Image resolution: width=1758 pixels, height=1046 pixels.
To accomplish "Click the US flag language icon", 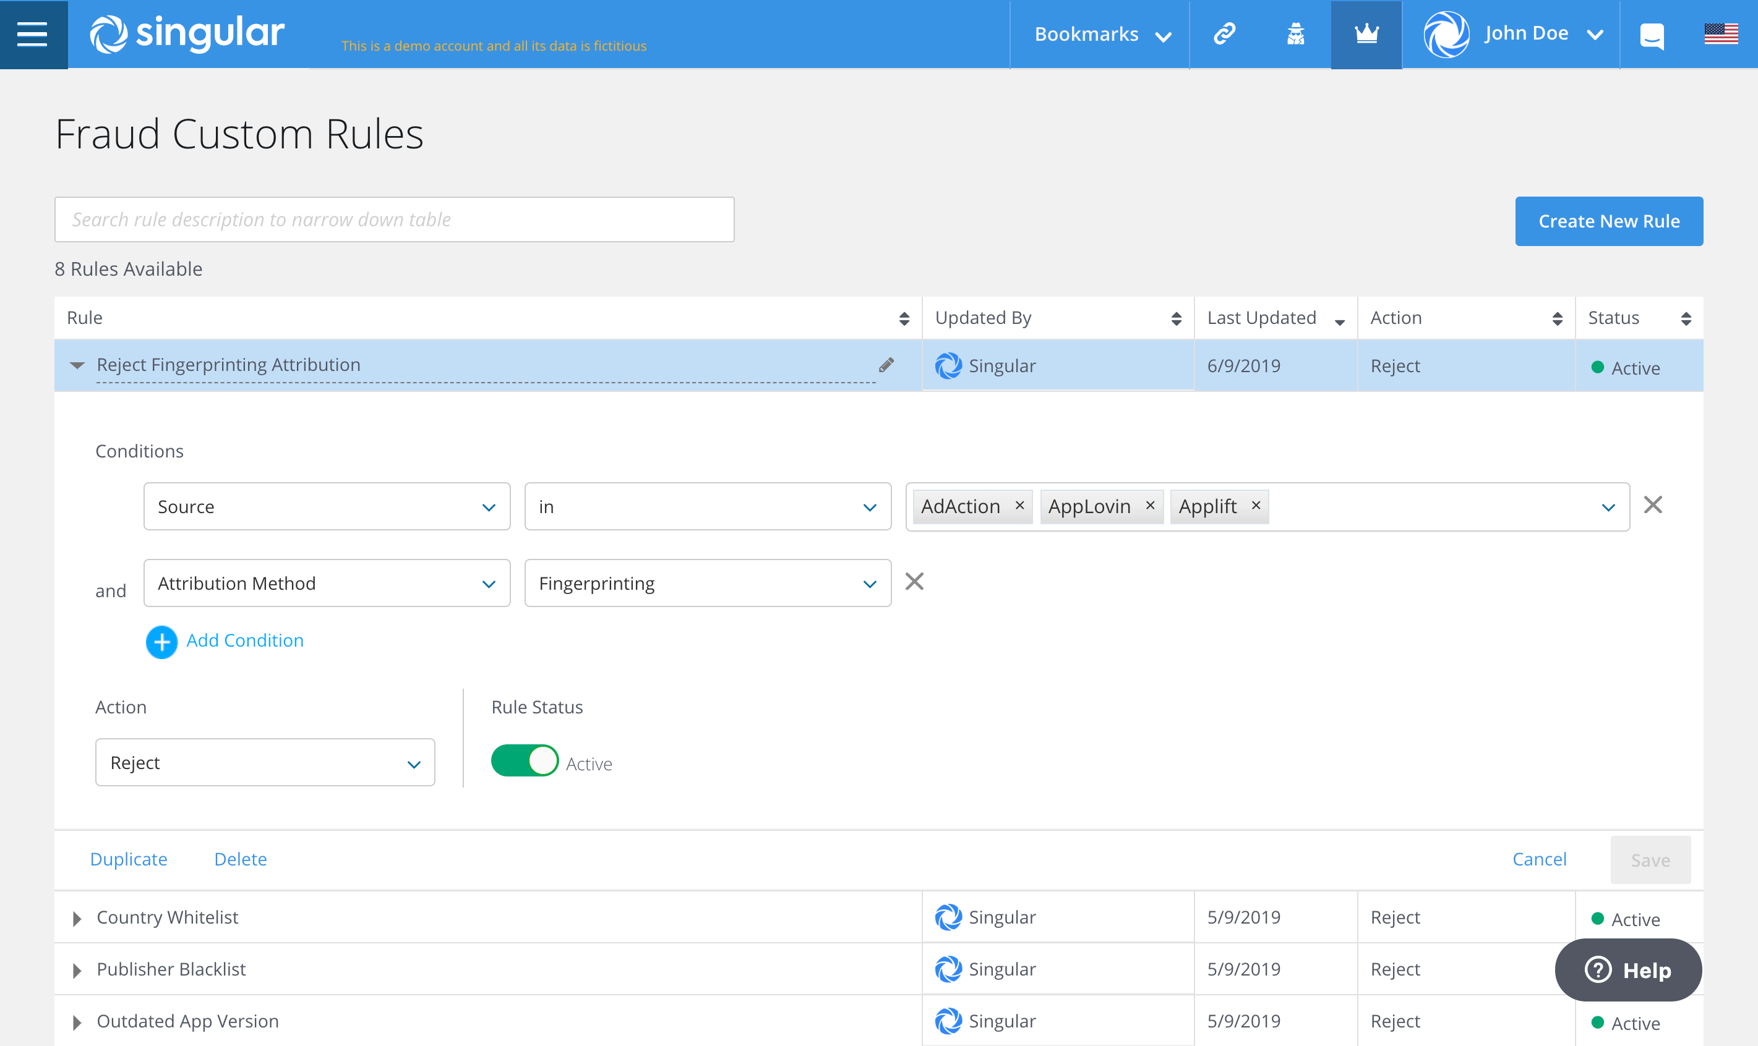I will 1721,34.
